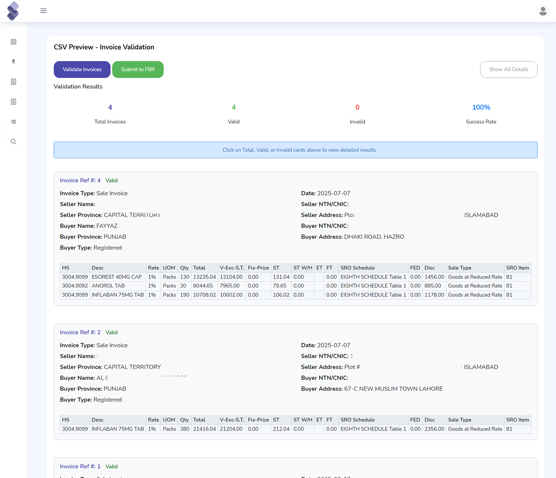Open the user profile avatar
This screenshot has height=478, width=556.
[543, 11]
